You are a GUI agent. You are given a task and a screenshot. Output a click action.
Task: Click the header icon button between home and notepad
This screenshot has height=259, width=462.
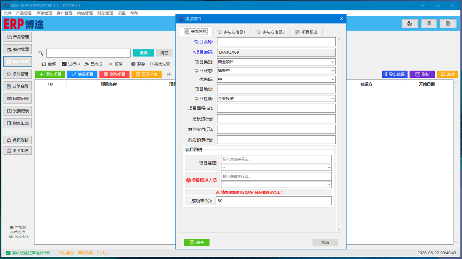coord(429,23)
